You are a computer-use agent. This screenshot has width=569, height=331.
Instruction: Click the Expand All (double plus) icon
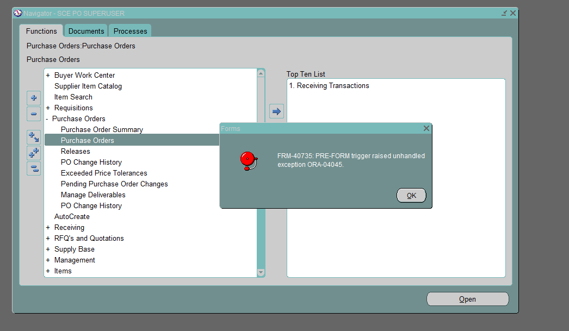point(34,153)
